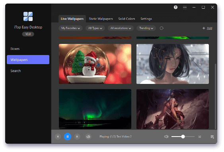Expand the My Favorites dropdown
This screenshot has width=224, height=152.
tap(70, 28)
